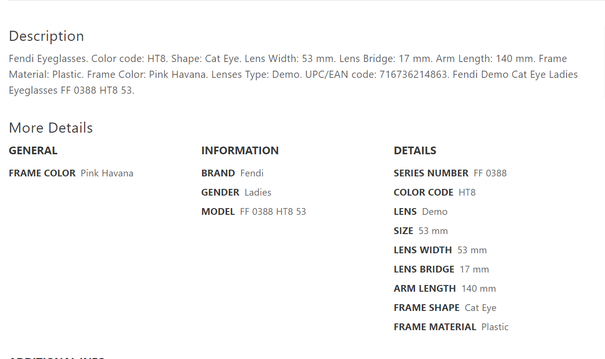This screenshot has width=605, height=359.
Task: Click the Pink Havana frame color value
Action: (x=107, y=173)
